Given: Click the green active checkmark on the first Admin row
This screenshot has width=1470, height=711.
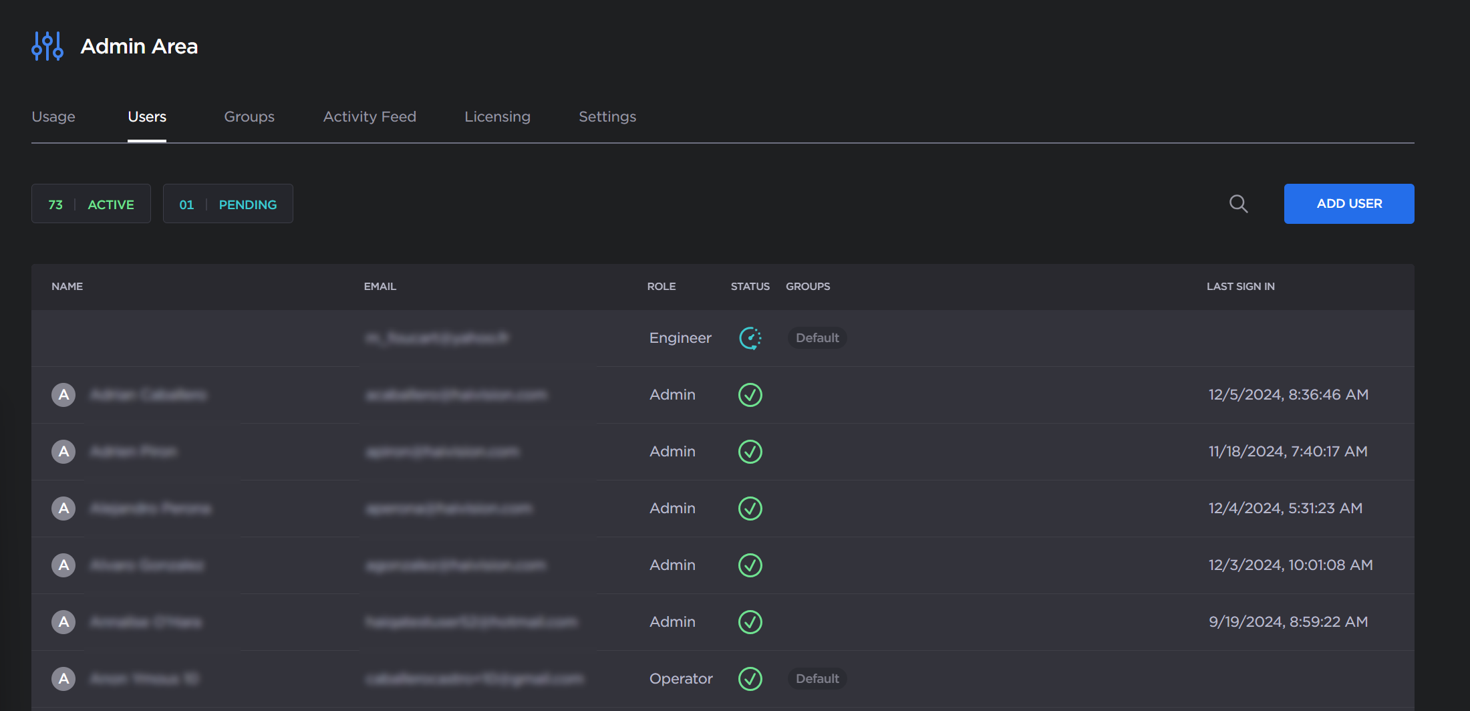Looking at the screenshot, I should [x=750, y=395].
